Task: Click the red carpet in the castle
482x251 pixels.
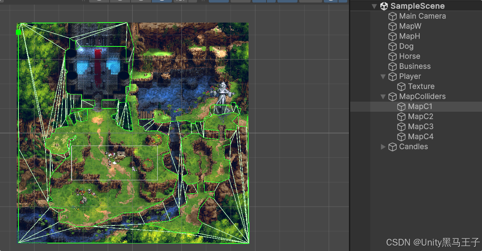Action: [98, 66]
